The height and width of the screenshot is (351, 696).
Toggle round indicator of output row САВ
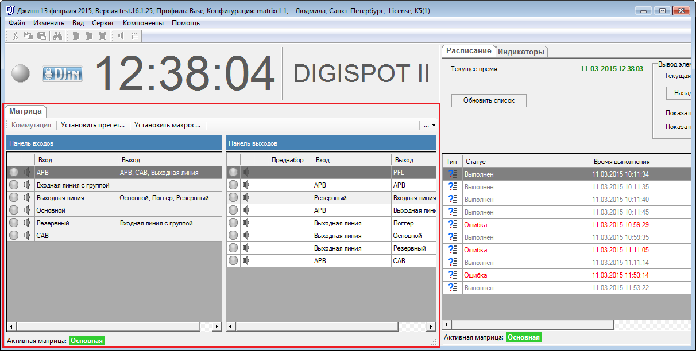(233, 260)
